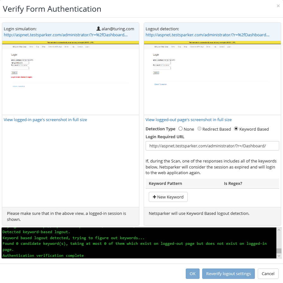283x283 pixels.
Task: Select the None detection type
Action: click(x=180, y=129)
